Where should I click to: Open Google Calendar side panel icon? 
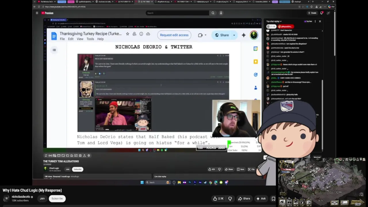[256, 49]
